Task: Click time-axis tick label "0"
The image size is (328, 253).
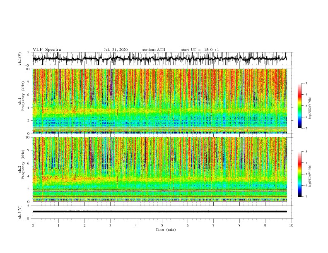Action: 33,225
